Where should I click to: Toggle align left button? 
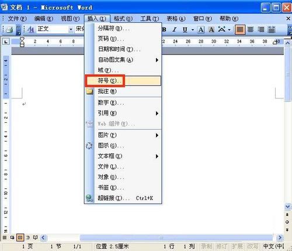pyautogui.click(x=240, y=30)
